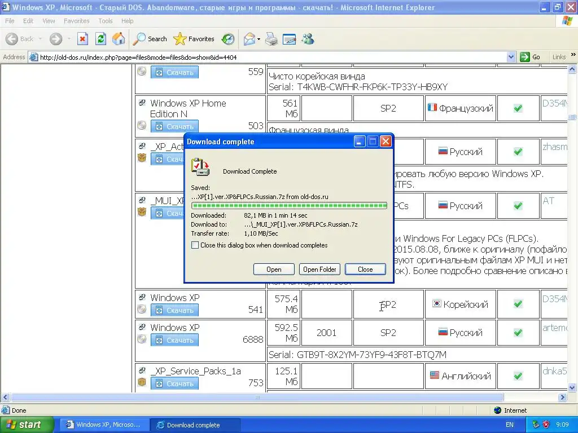Click the Korean flag icon
Screen dimensions: 578x433
pyautogui.click(x=437, y=303)
